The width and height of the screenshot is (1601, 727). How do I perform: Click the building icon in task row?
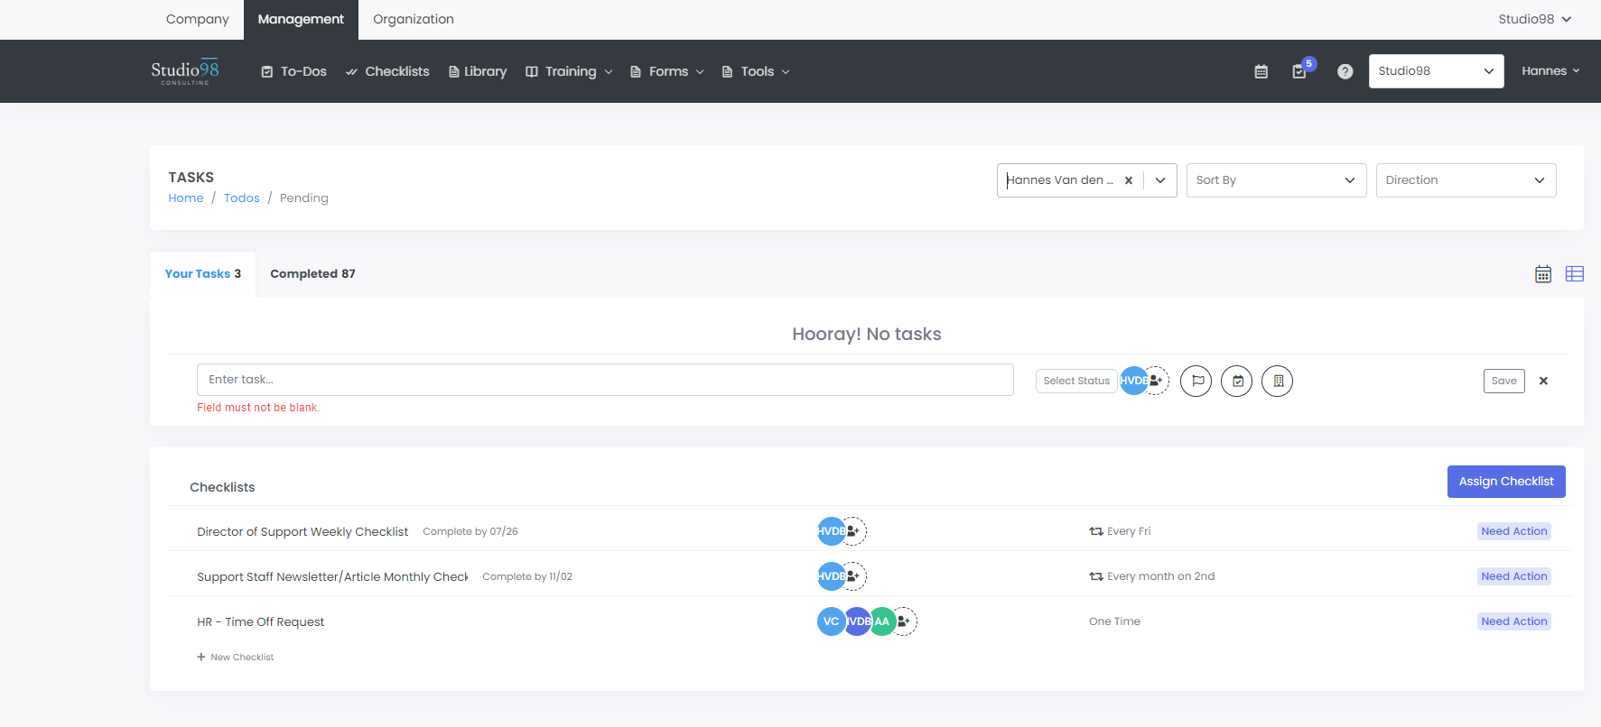click(x=1278, y=382)
